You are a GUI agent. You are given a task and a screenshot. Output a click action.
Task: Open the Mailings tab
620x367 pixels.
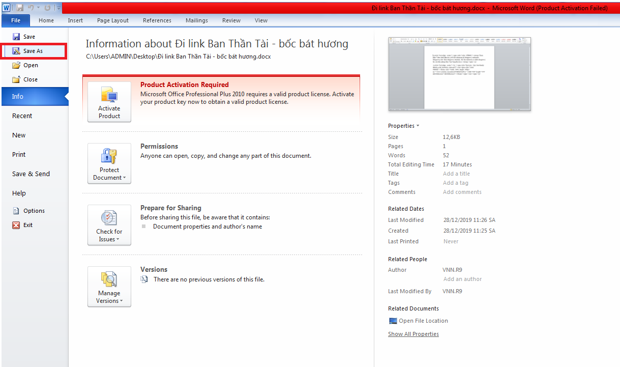pyautogui.click(x=197, y=20)
